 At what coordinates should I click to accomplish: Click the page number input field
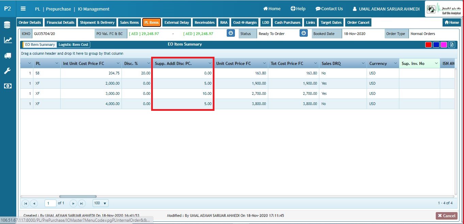pyautogui.click(x=50, y=203)
